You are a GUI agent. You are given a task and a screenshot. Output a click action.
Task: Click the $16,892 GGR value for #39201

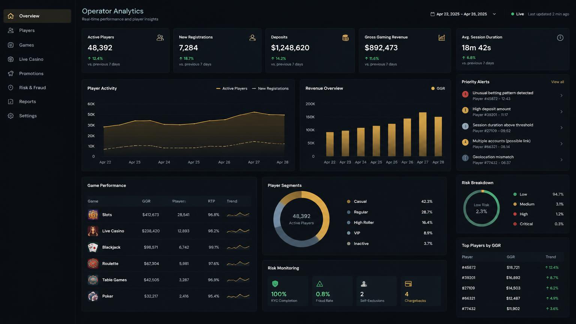(513, 278)
